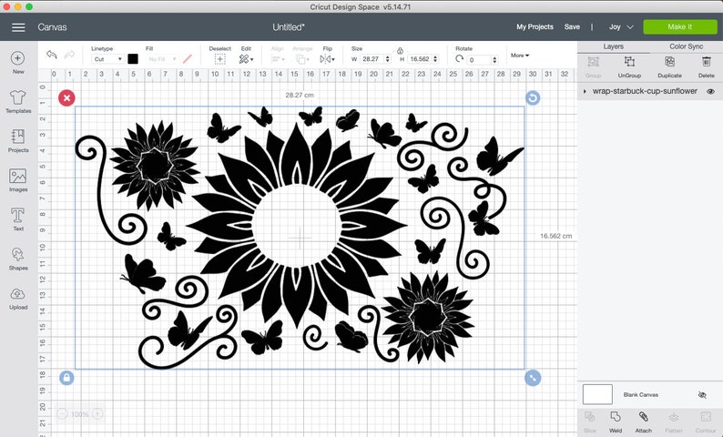Click the Weld tool
This screenshot has height=437, width=723.
point(616,422)
